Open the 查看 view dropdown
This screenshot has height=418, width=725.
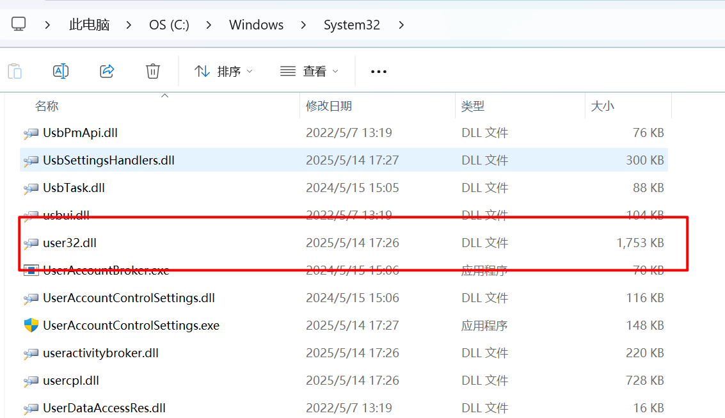(310, 72)
